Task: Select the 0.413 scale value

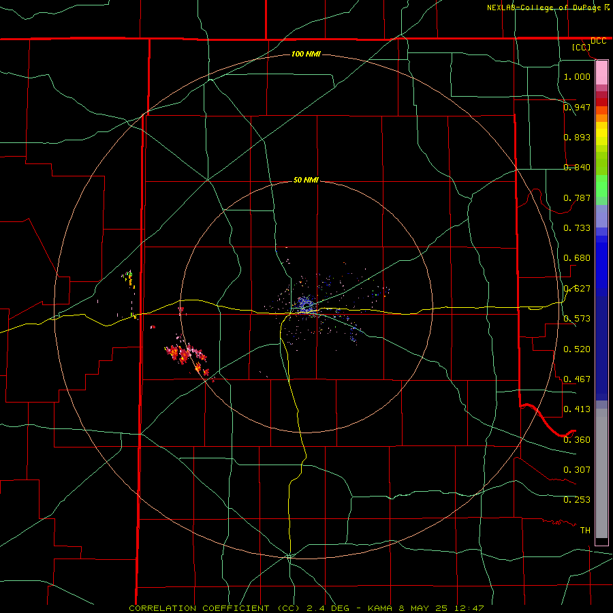Action: coord(577,409)
